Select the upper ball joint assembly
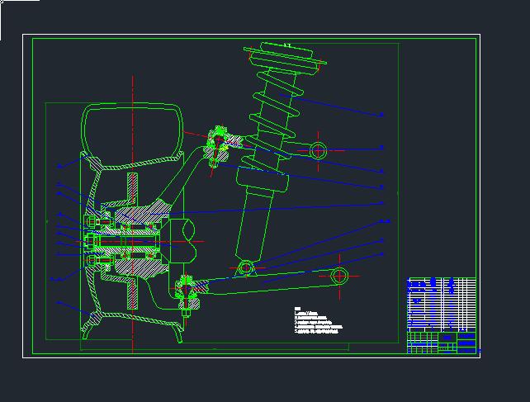The width and height of the screenshot is (530, 402). pyautogui.click(x=218, y=146)
